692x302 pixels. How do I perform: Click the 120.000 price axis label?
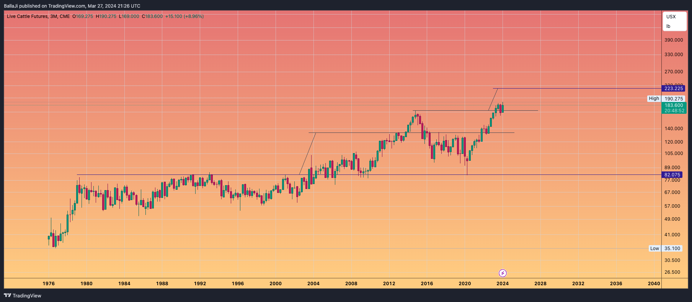[674, 142]
